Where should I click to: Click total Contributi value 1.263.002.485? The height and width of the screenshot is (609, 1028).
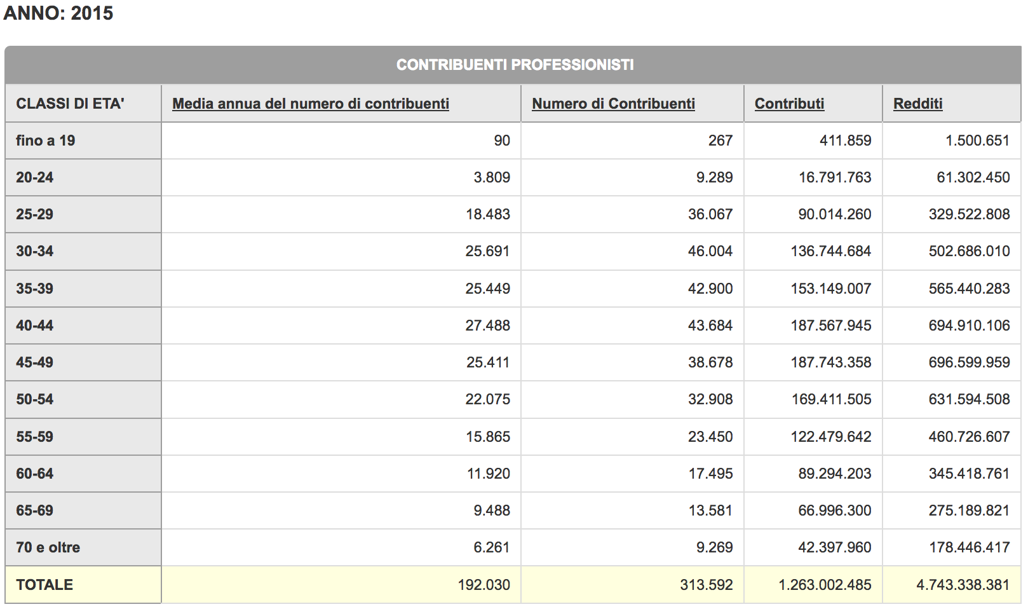pos(825,585)
